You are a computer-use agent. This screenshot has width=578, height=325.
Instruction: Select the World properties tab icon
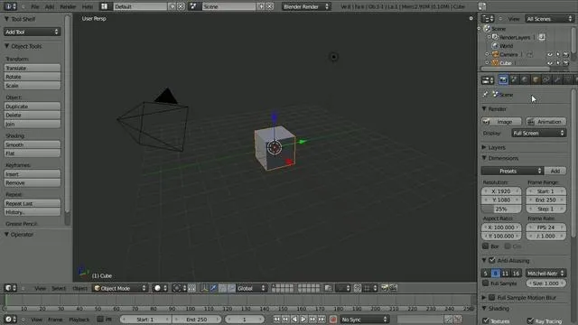525,79
